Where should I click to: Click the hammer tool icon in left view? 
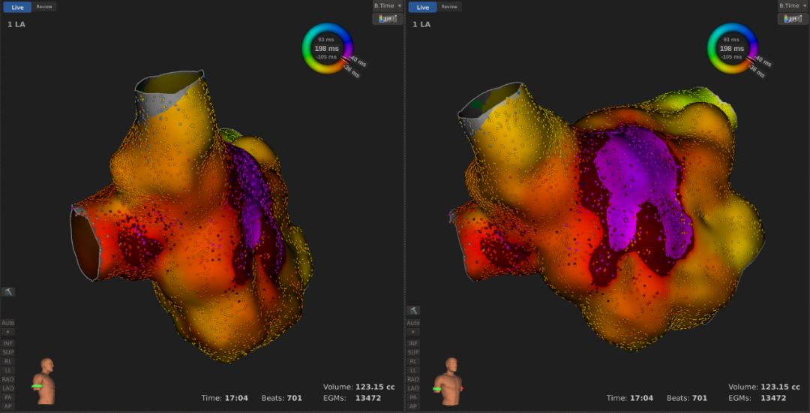(x=8, y=291)
